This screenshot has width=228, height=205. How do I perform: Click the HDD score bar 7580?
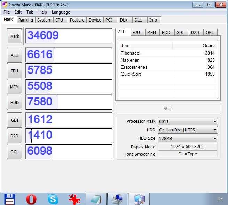pyautogui.click(x=69, y=102)
